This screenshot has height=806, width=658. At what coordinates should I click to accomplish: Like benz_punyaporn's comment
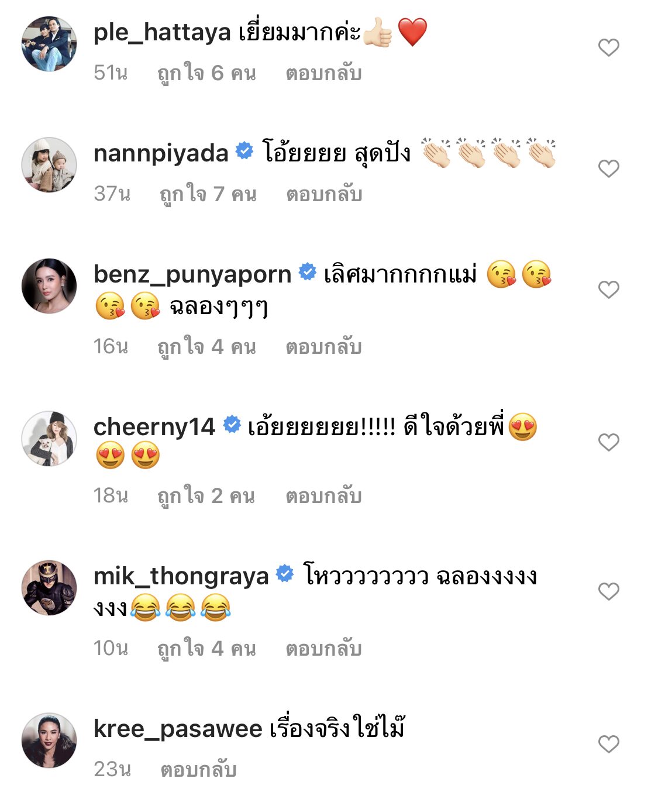click(x=608, y=290)
